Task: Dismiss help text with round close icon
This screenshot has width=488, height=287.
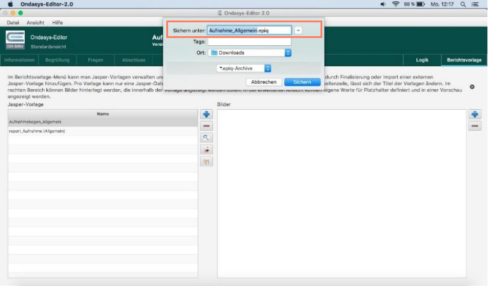Action: [472, 87]
